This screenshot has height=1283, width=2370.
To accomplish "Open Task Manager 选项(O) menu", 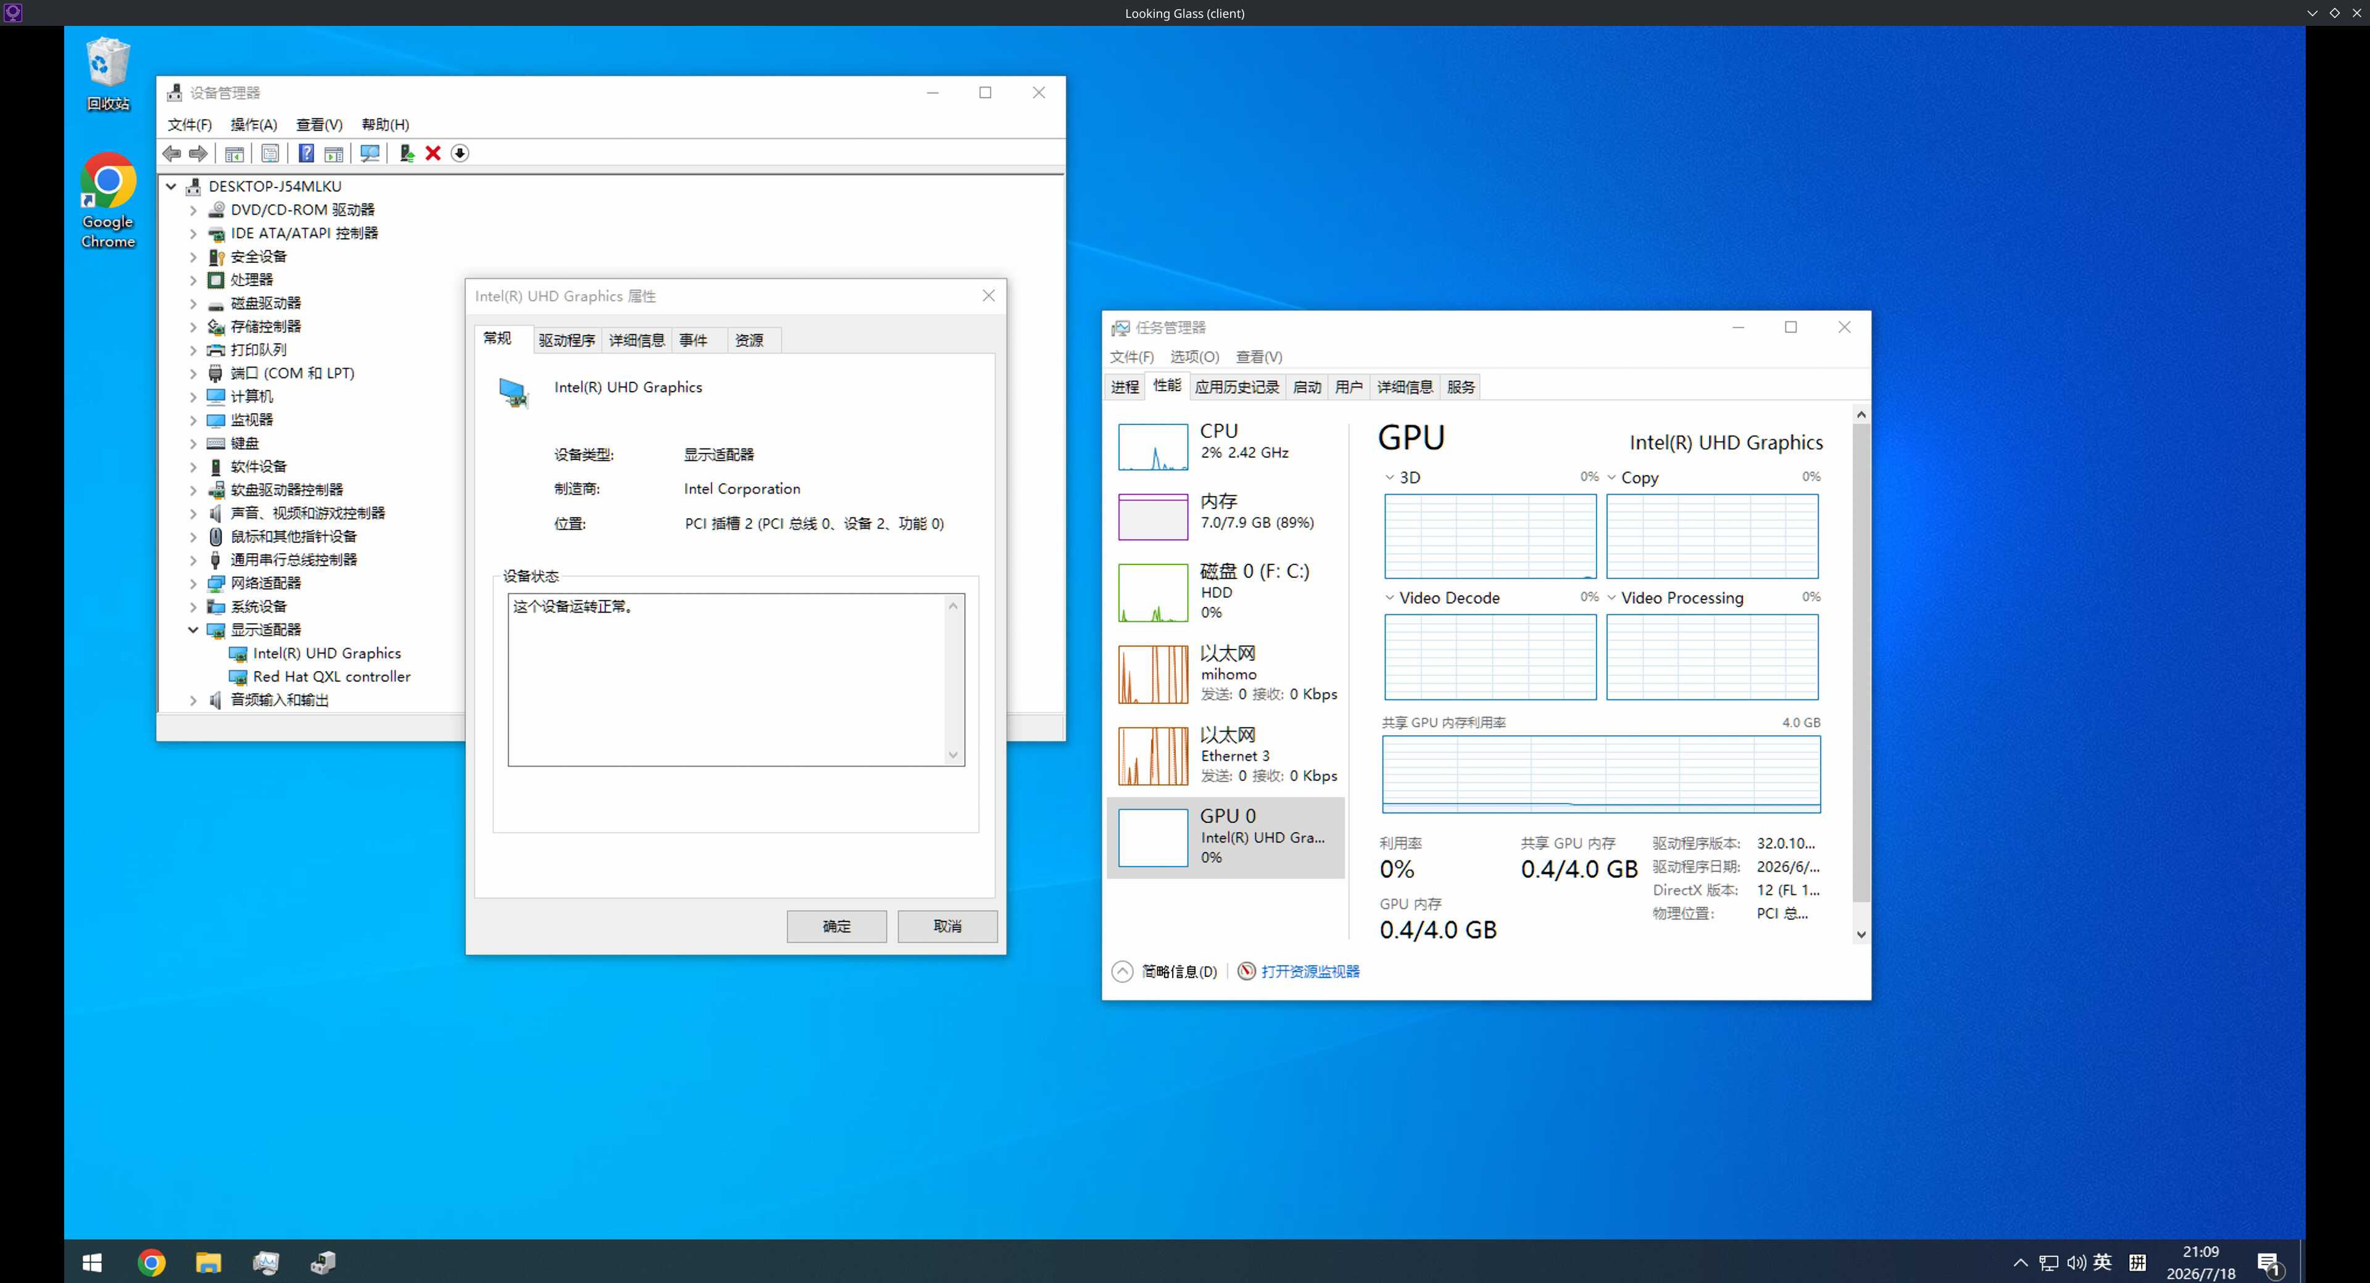I will coord(1194,357).
